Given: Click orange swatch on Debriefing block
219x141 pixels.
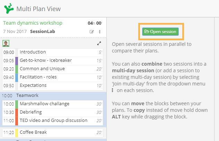Looking at the screenshot, I should pos(17,113).
